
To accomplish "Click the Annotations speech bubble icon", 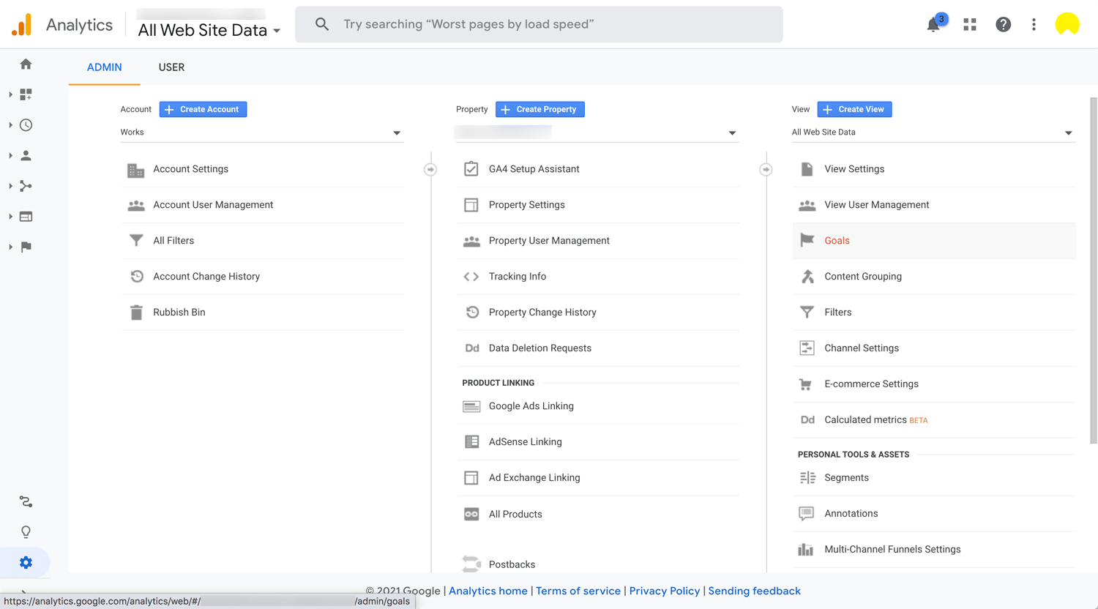I will [806, 514].
